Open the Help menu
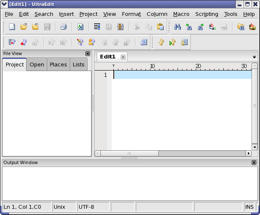This screenshot has width=260, height=215. click(249, 14)
